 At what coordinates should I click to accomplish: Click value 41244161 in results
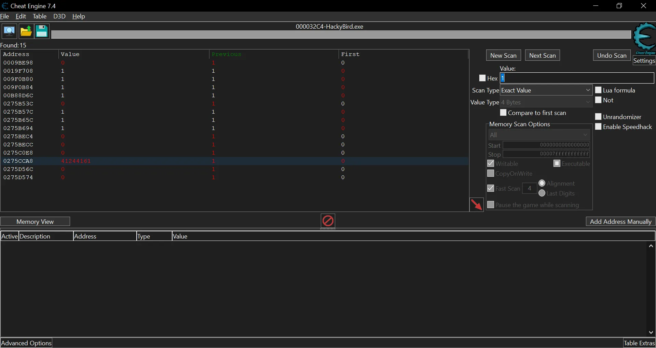76,161
